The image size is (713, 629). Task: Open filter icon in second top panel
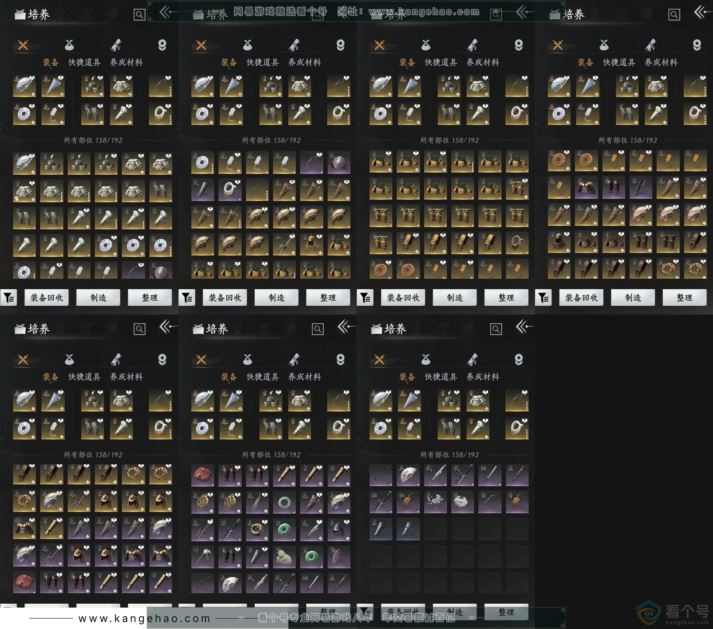click(187, 298)
